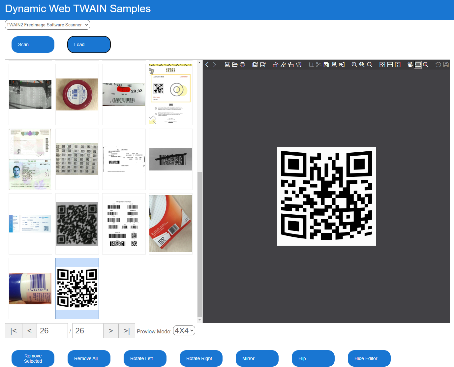454x367 pixels.
Task: Click the fit to window icon
Action: pos(382,65)
